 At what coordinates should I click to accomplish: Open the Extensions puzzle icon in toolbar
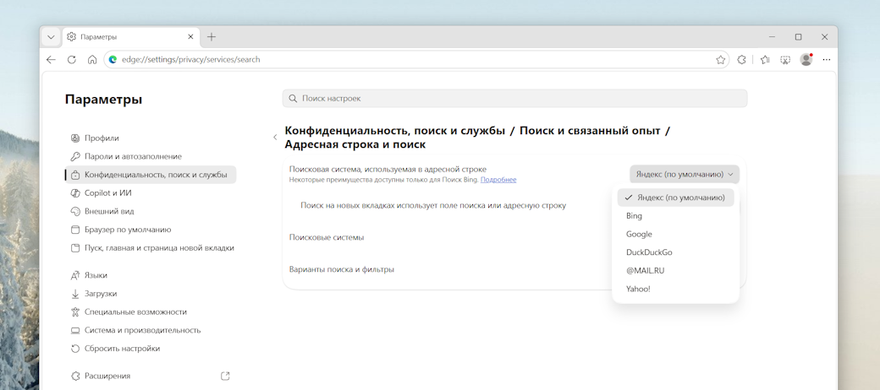pos(741,60)
